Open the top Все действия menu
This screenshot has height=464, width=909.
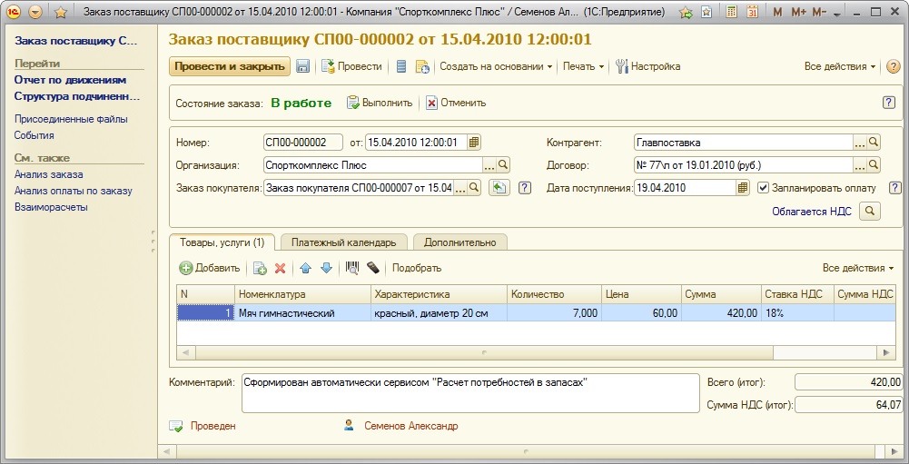[x=839, y=66]
